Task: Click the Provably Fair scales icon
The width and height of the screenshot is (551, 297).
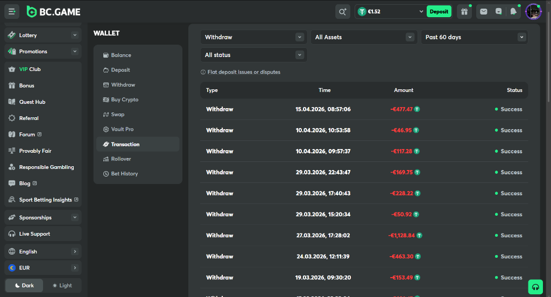Action: 12,151
